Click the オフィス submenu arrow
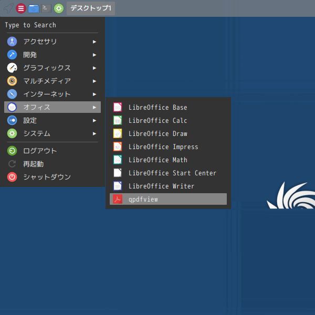Viewport: 315px width, 315px height. (x=94, y=108)
